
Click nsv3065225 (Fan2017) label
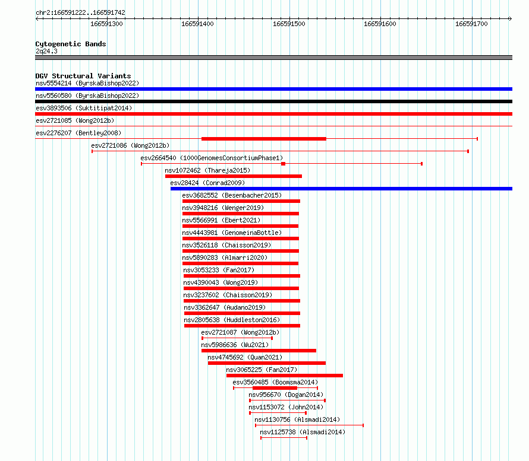[x=262, y=370]
